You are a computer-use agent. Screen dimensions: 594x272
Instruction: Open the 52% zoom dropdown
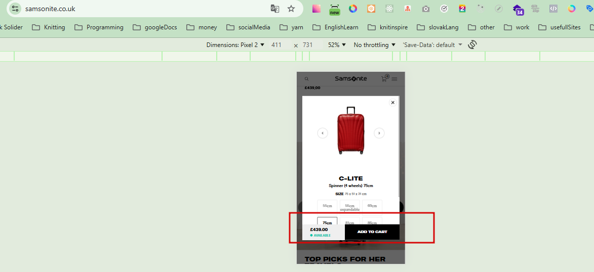point(337,44)
